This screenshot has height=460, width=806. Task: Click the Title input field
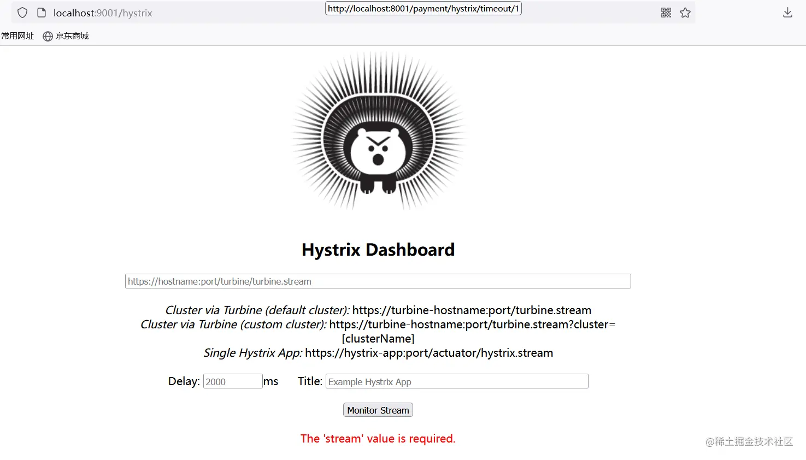pos(457,381)
